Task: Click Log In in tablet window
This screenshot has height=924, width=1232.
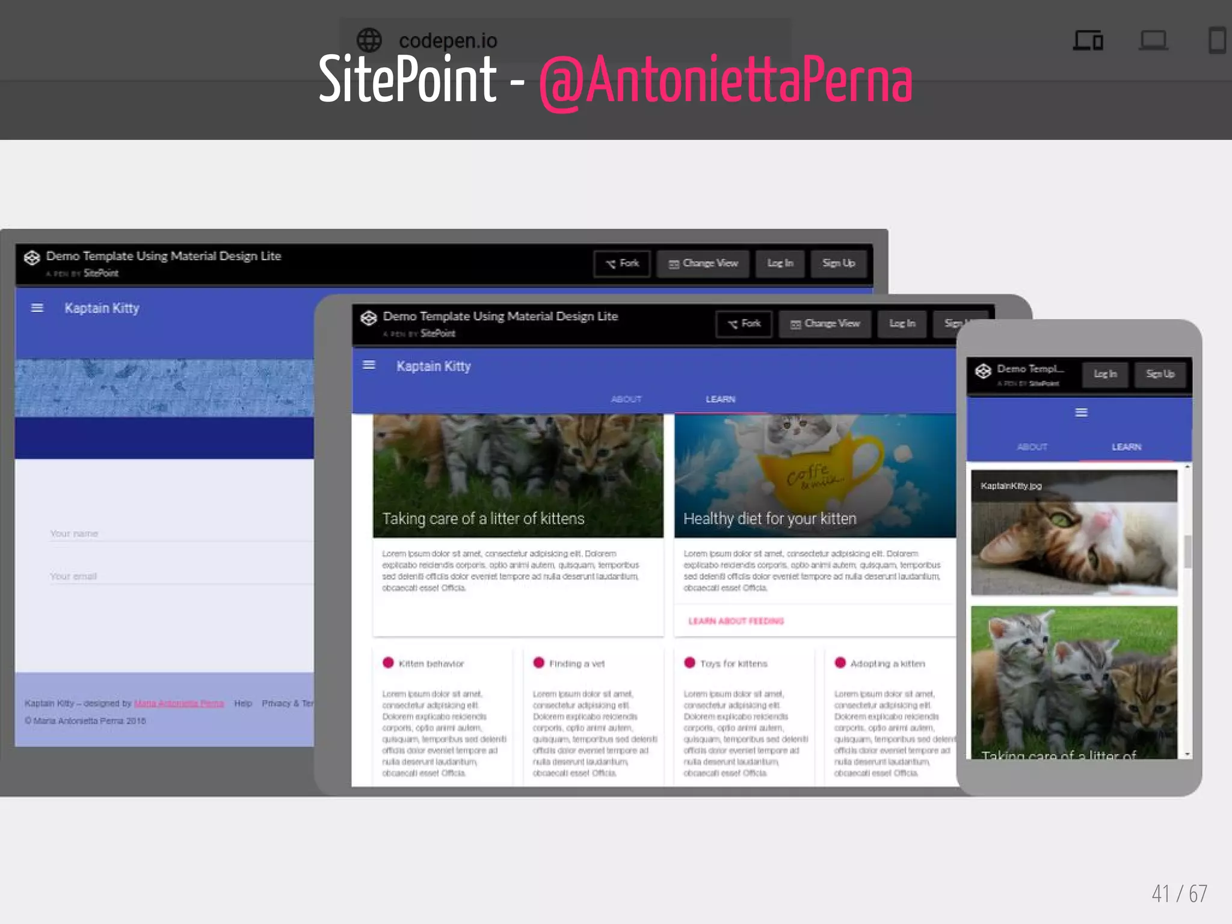Action: [902, 324]
